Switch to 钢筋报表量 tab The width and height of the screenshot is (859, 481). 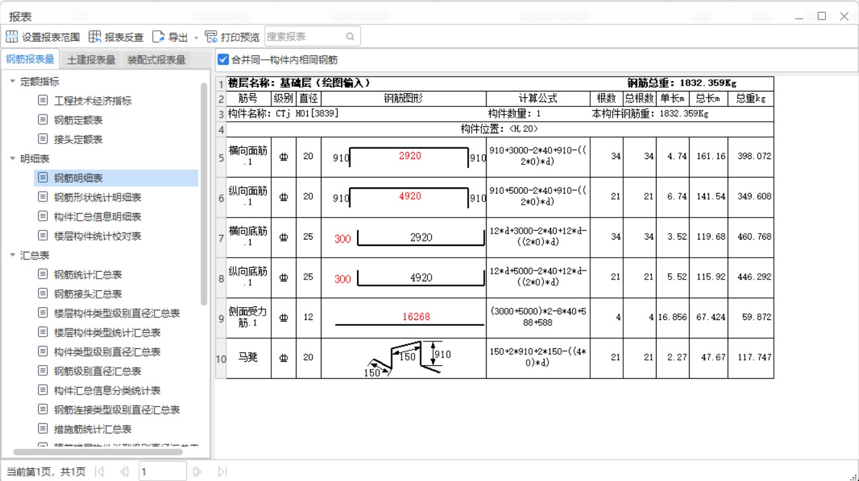click(x=30, y=59)
